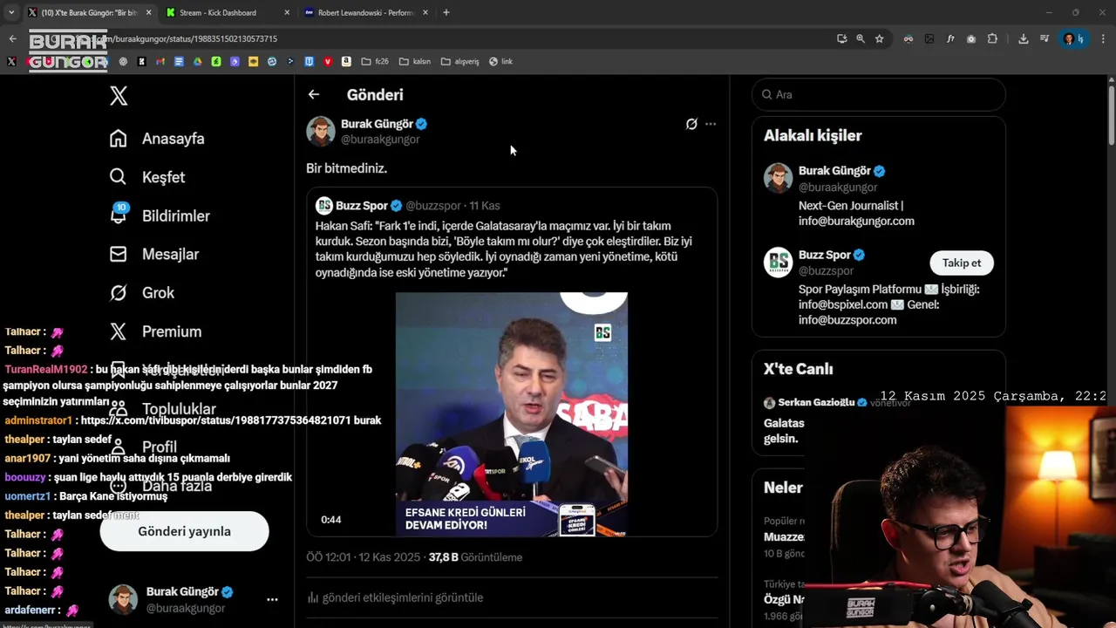1116x628 pixels.
Task: Close the Kick Dashboard tab
Action: pos(287,12)
